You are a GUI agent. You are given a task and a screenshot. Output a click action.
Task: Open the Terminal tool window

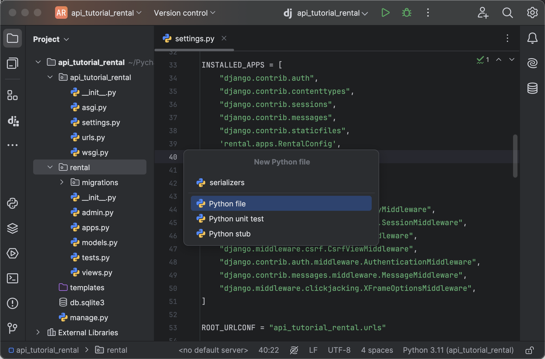click(13, 278)
